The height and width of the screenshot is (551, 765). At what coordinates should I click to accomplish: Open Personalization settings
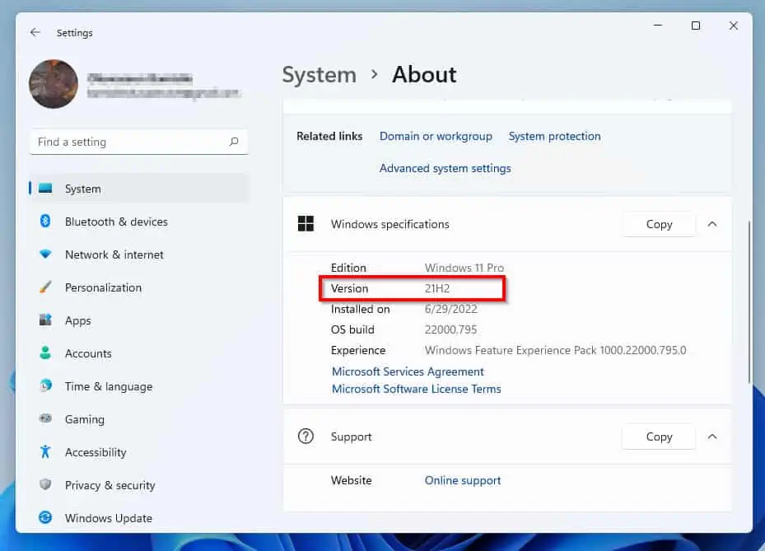[139, 287]
